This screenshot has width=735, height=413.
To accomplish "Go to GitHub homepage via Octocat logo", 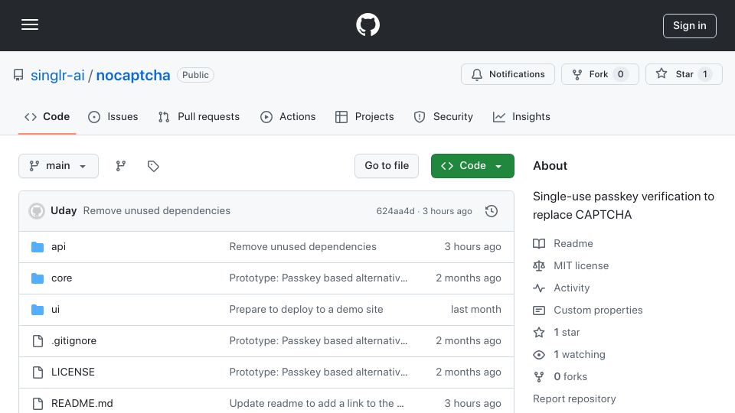I will (x=367, y=24).
